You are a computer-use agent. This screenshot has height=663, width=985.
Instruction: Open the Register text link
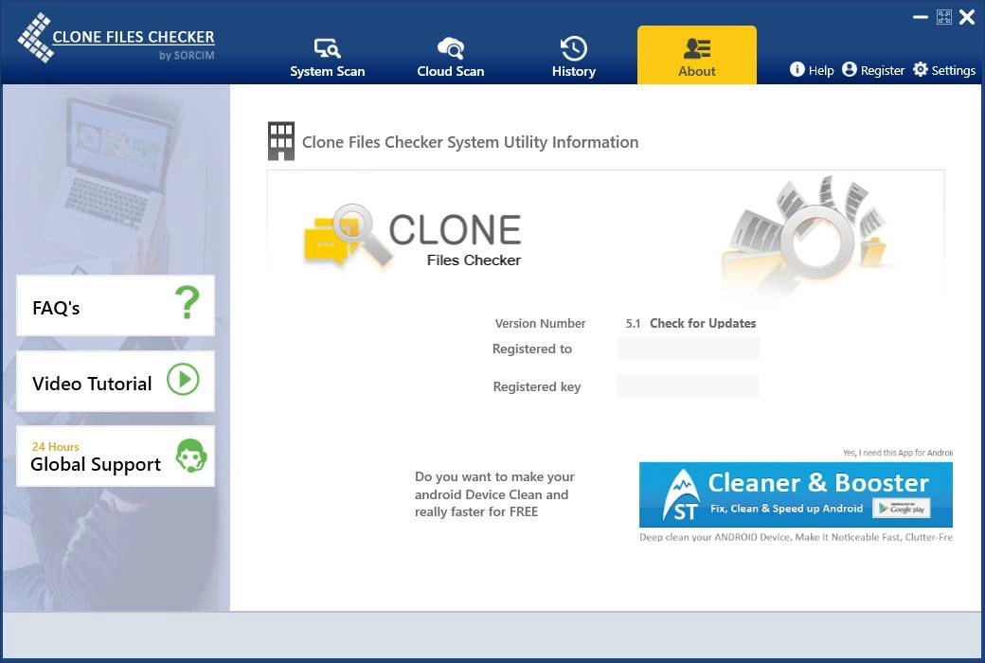click(882, 70)
